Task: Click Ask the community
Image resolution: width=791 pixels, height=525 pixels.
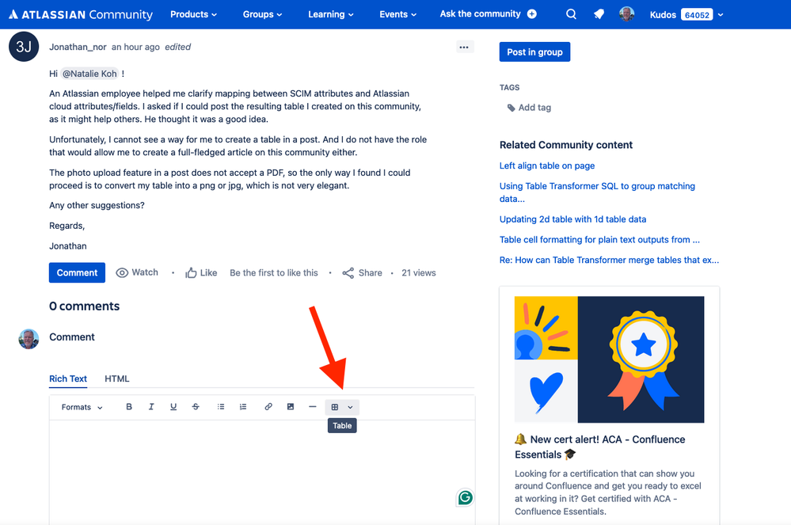Action: 480,13
